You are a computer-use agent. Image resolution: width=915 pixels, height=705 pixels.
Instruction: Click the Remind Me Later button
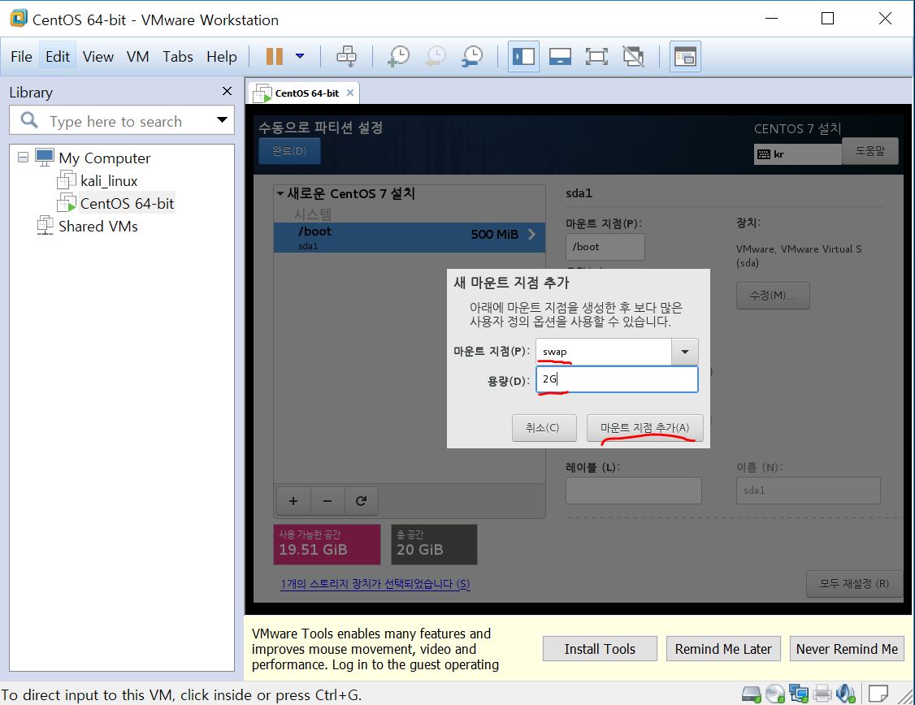point(723,649)
